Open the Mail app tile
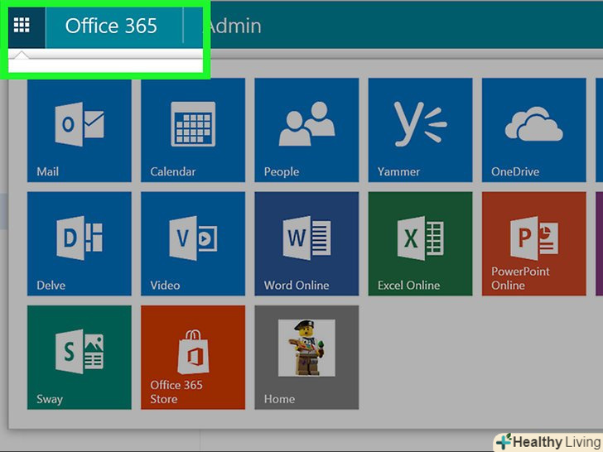Viewport: 603px width, 452px height. pos(80,130)
